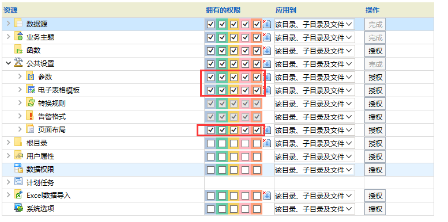Click the 页面布局 layout icon

[31, 129]
